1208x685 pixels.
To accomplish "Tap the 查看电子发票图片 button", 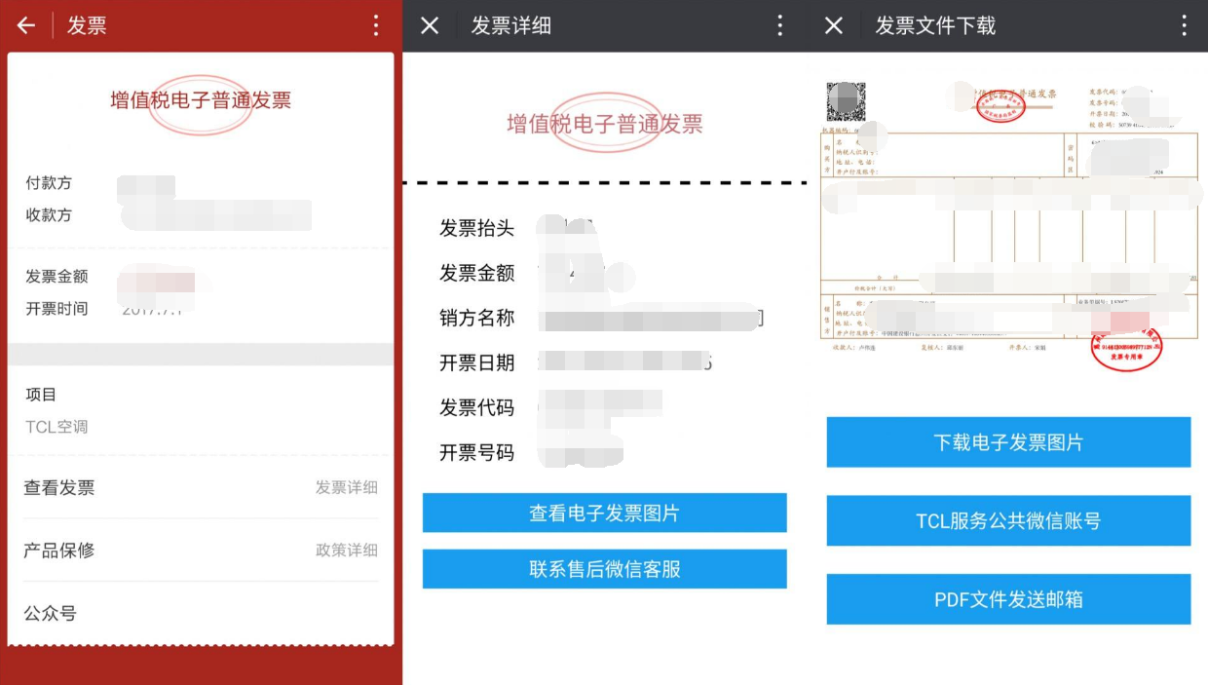I will pyautogui.click(x=604, y=513).
